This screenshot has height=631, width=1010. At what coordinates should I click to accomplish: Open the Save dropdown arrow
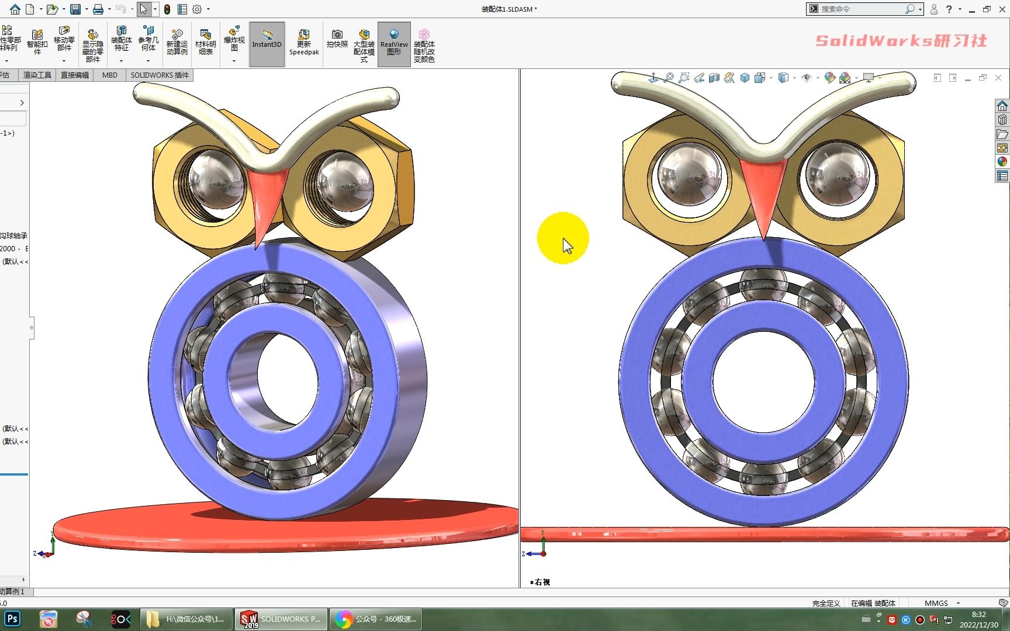coord(86,9)
